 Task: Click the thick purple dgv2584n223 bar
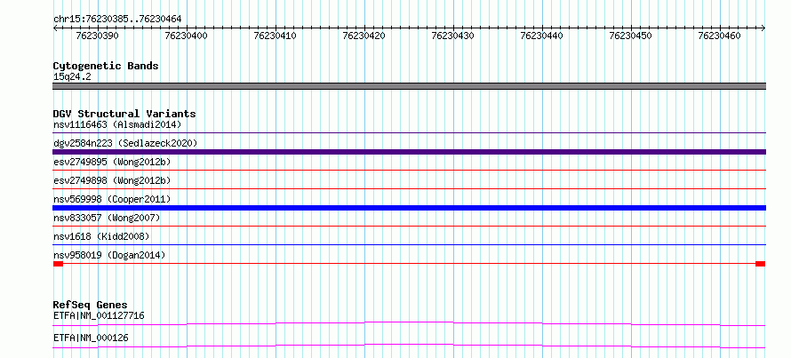pyautogui.click(x=409, y=152)
